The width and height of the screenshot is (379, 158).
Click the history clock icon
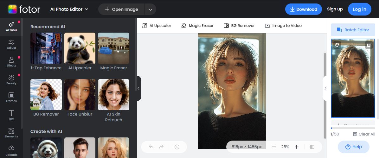tap(177, 147)
